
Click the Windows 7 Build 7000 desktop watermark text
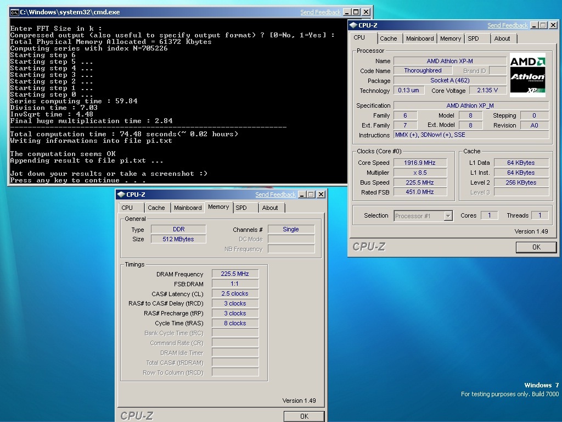[x=510, y=390]
